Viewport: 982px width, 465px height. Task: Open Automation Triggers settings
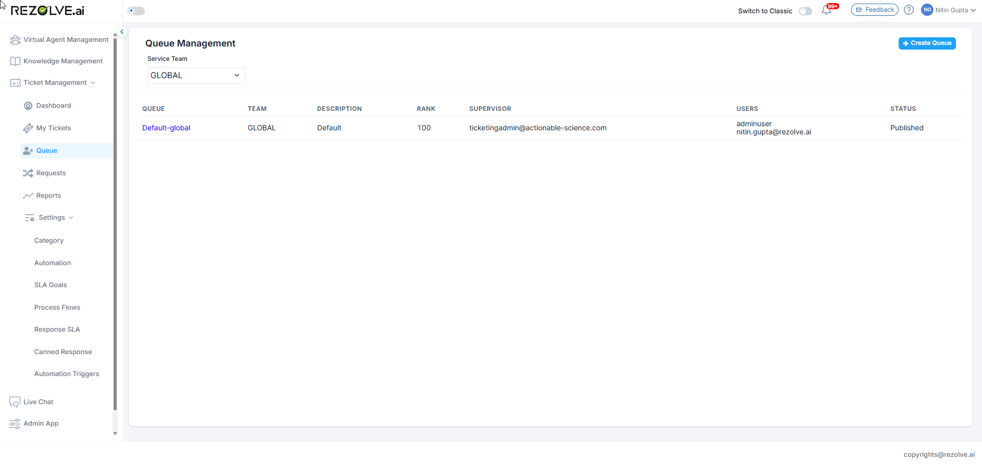click(67, 374)
